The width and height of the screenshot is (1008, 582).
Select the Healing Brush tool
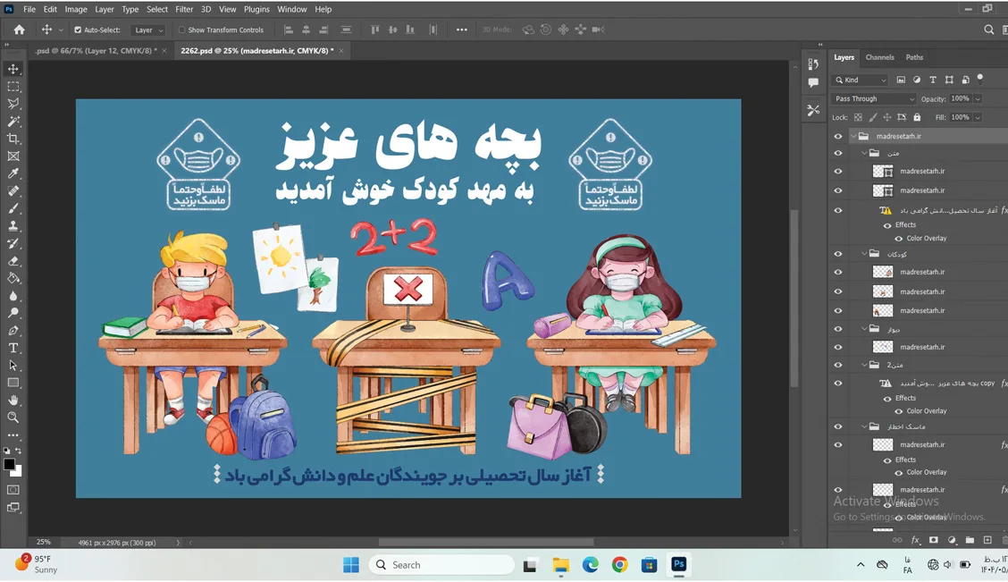tap(13, 191)
